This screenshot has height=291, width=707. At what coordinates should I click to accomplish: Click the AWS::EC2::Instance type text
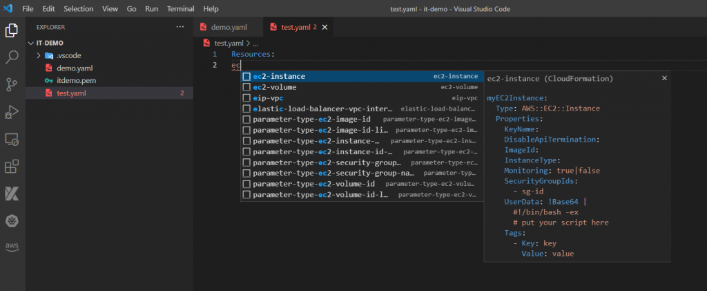coord(561,109)
